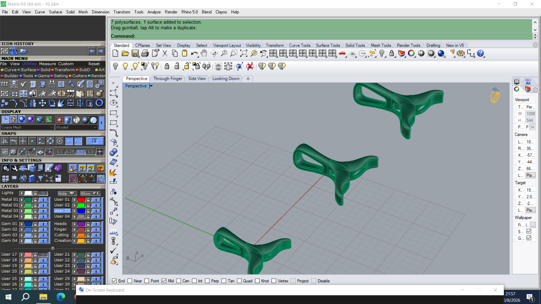The image size is (541, 304).
Task: Open the Projection dropdown in Viewport properties
Action: 533,127
